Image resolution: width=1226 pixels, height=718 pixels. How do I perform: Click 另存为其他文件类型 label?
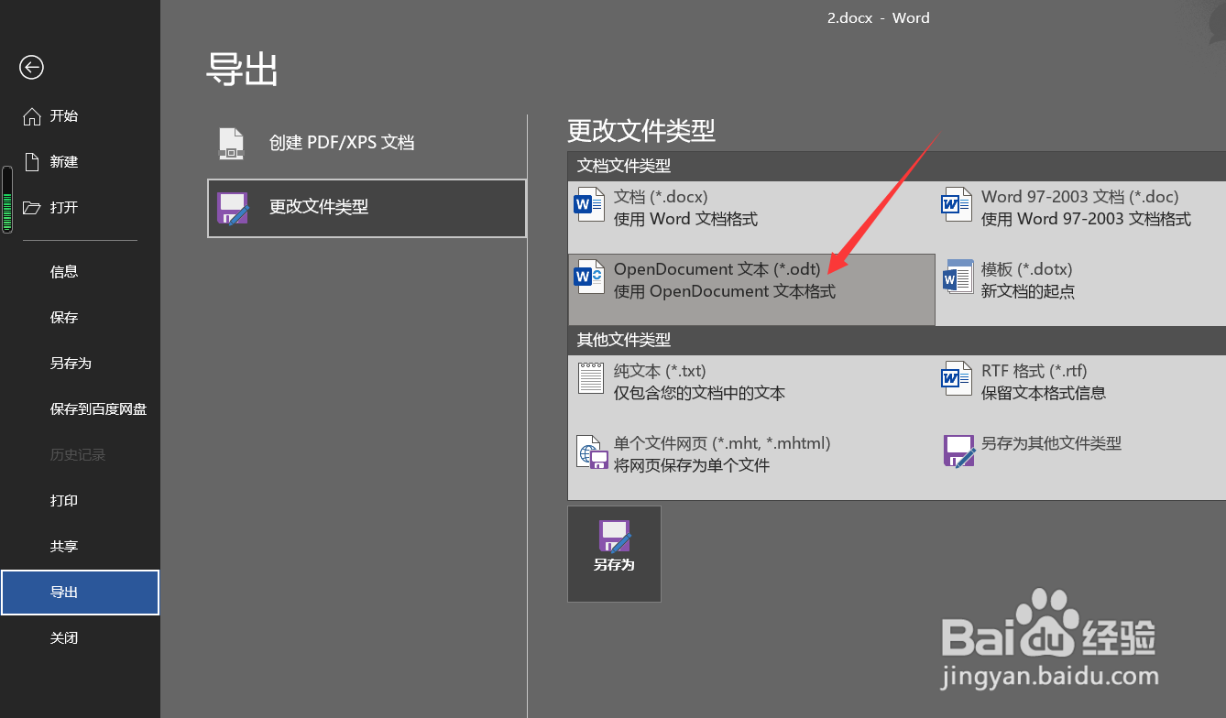point(1051,443)
